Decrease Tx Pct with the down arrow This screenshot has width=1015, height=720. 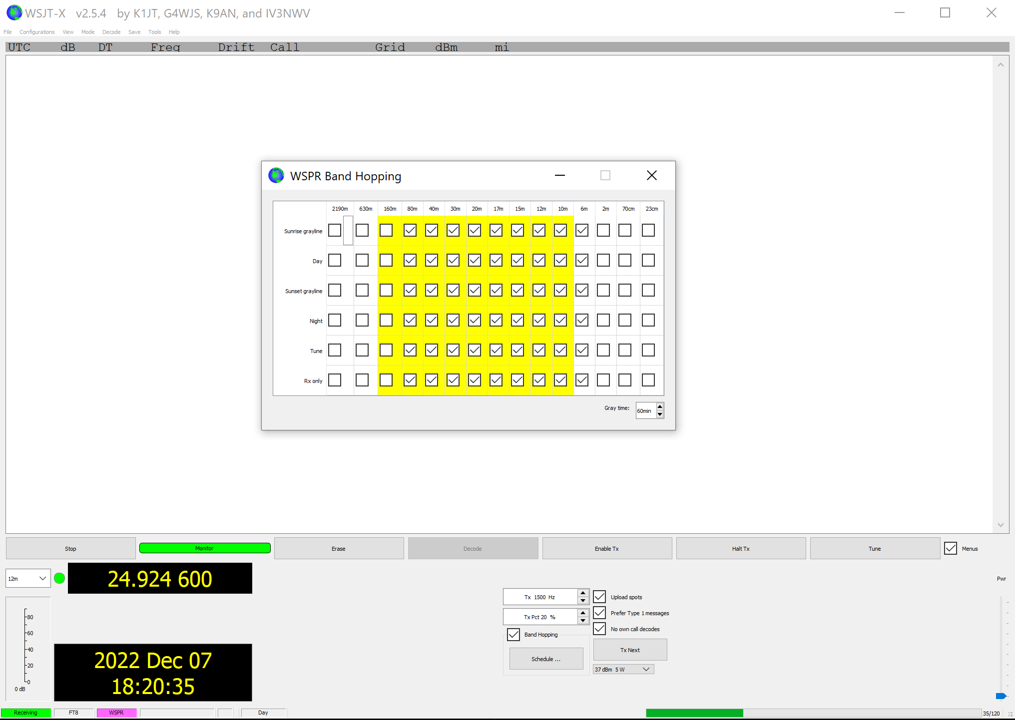click(583, 620)
